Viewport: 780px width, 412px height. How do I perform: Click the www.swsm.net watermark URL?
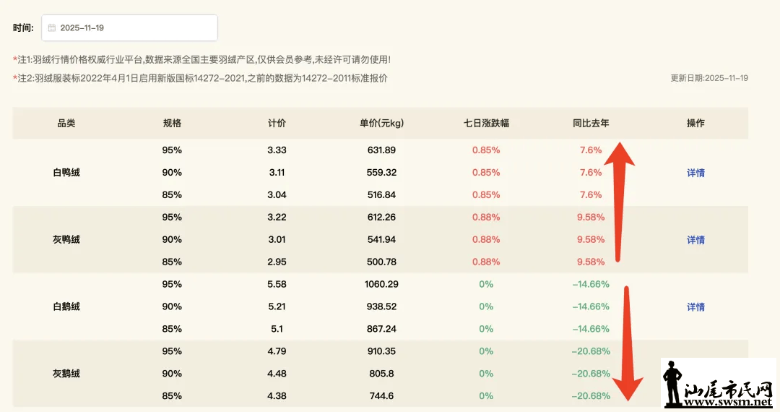coord(728,402)
